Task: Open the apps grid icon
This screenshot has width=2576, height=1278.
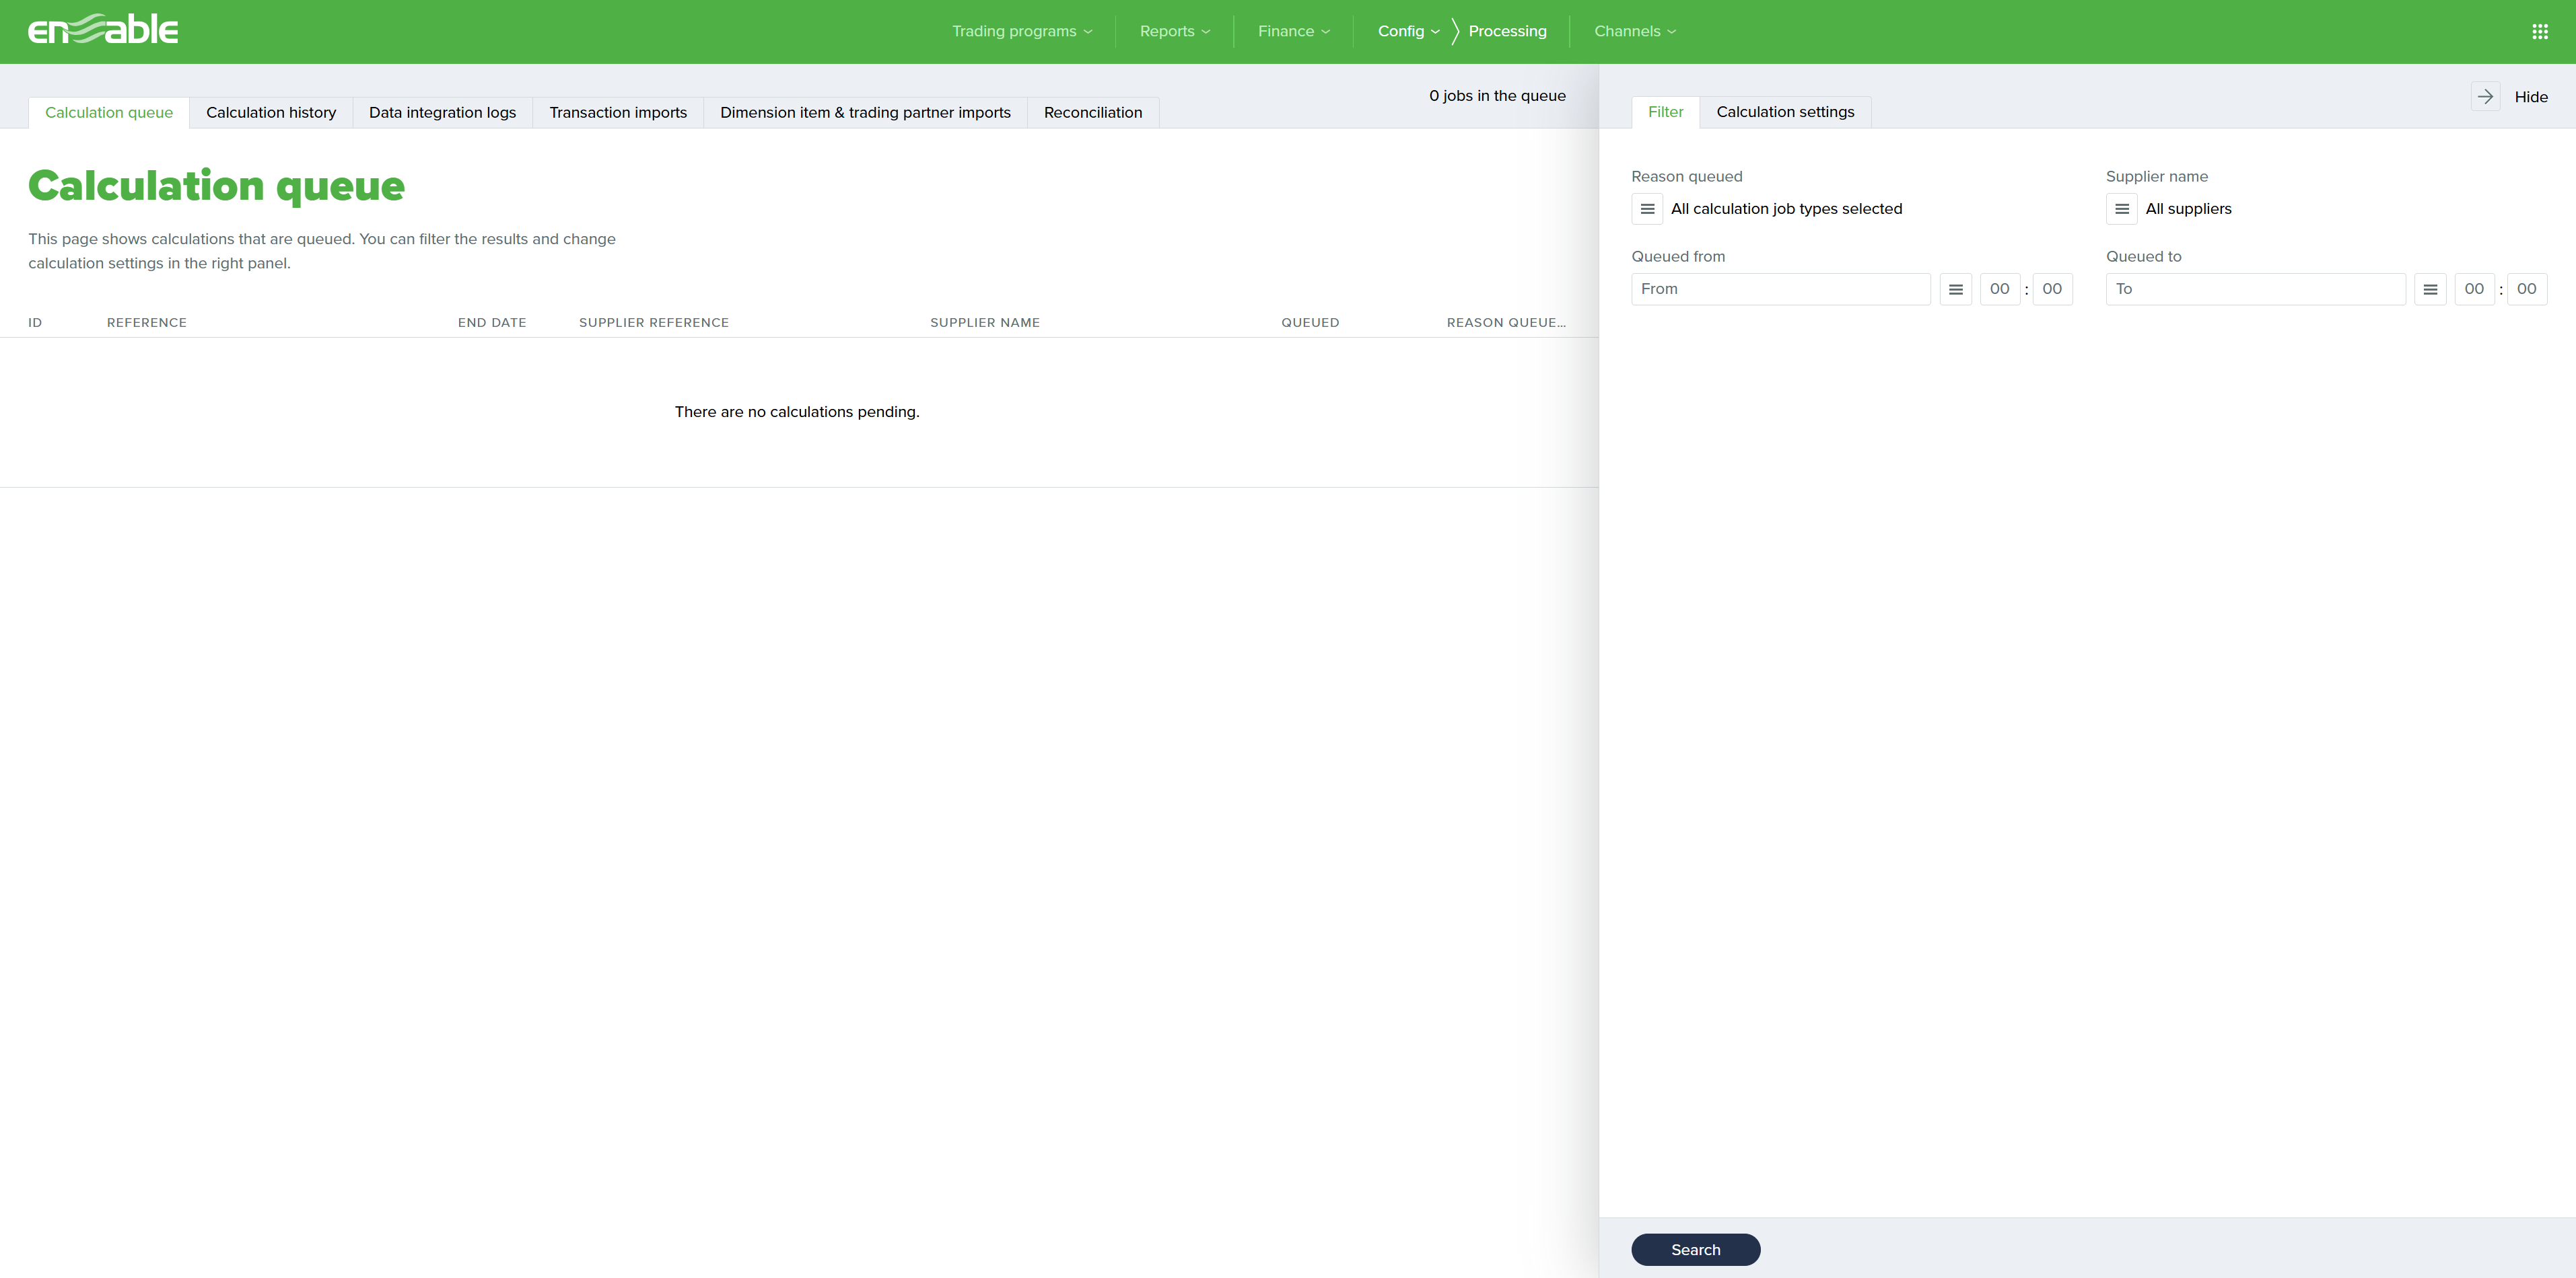Action: [2539, 32]
